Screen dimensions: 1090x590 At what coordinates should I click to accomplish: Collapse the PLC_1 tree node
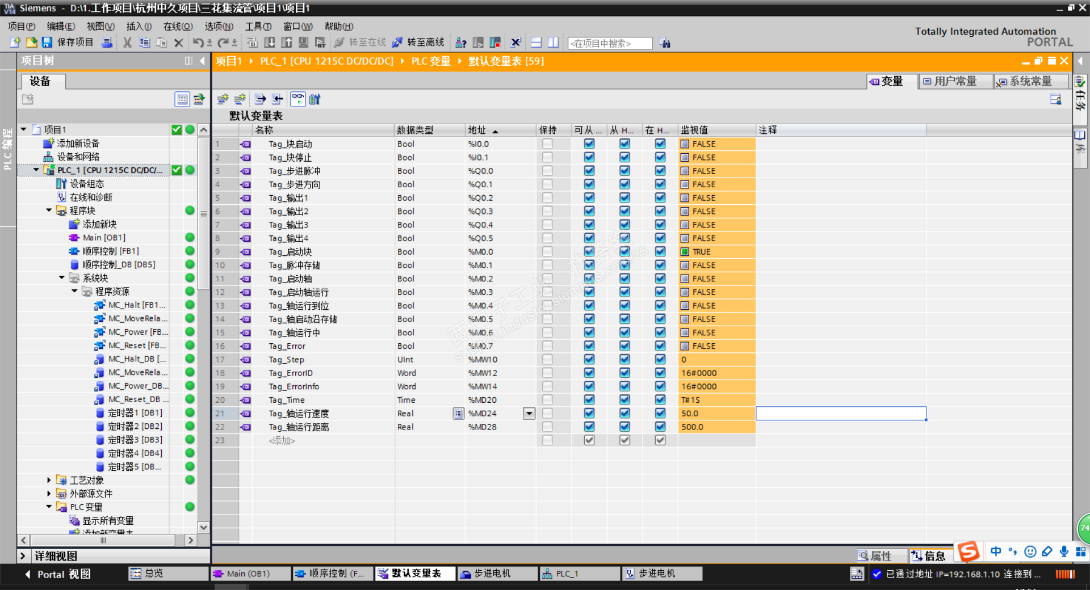36,170
